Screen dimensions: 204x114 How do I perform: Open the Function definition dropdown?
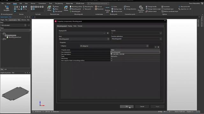coord(161,39)
